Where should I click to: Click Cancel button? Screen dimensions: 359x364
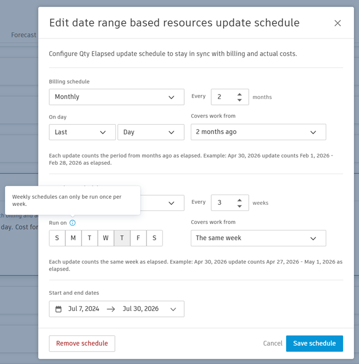(272, 343)
